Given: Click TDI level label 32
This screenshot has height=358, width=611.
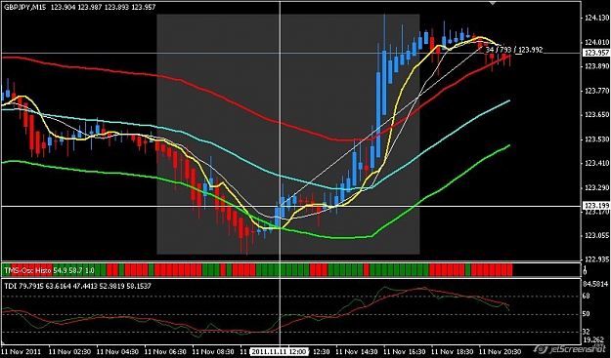Looking at the screenshot, I should coord(586,332).
